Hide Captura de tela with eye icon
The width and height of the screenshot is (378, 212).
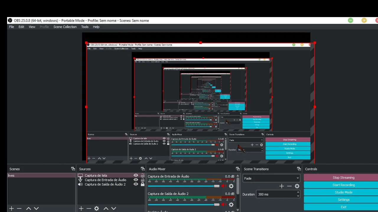136,175
